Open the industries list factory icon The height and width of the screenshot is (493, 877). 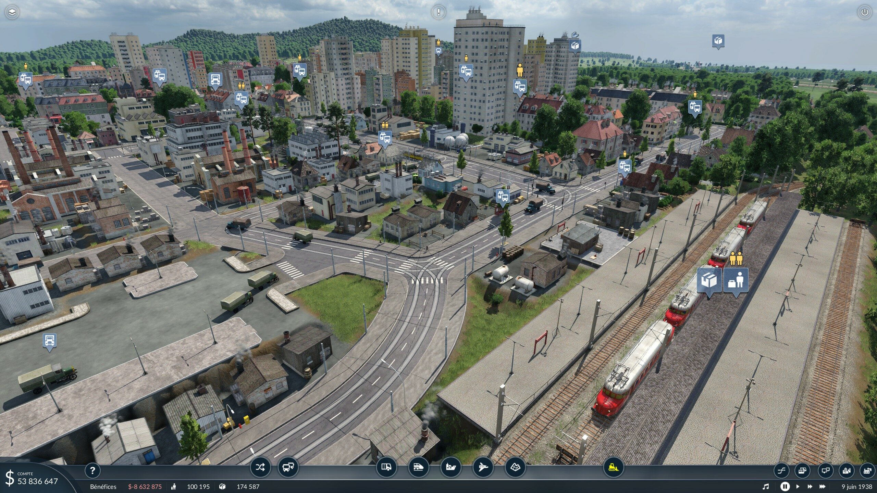point(867,471)
